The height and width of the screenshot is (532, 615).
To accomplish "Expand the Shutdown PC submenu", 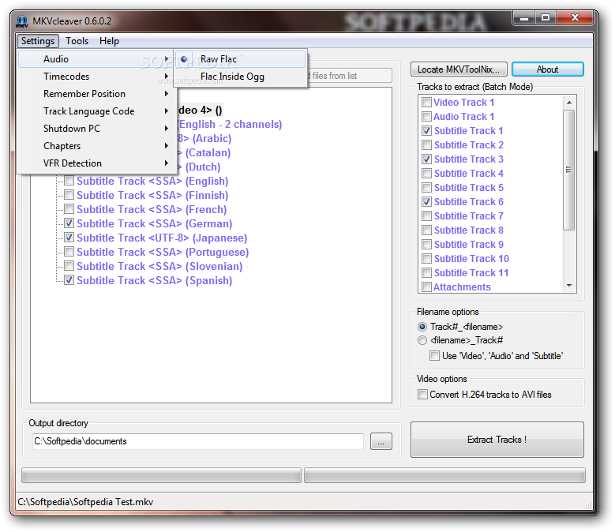I will [x=96, y=129].
